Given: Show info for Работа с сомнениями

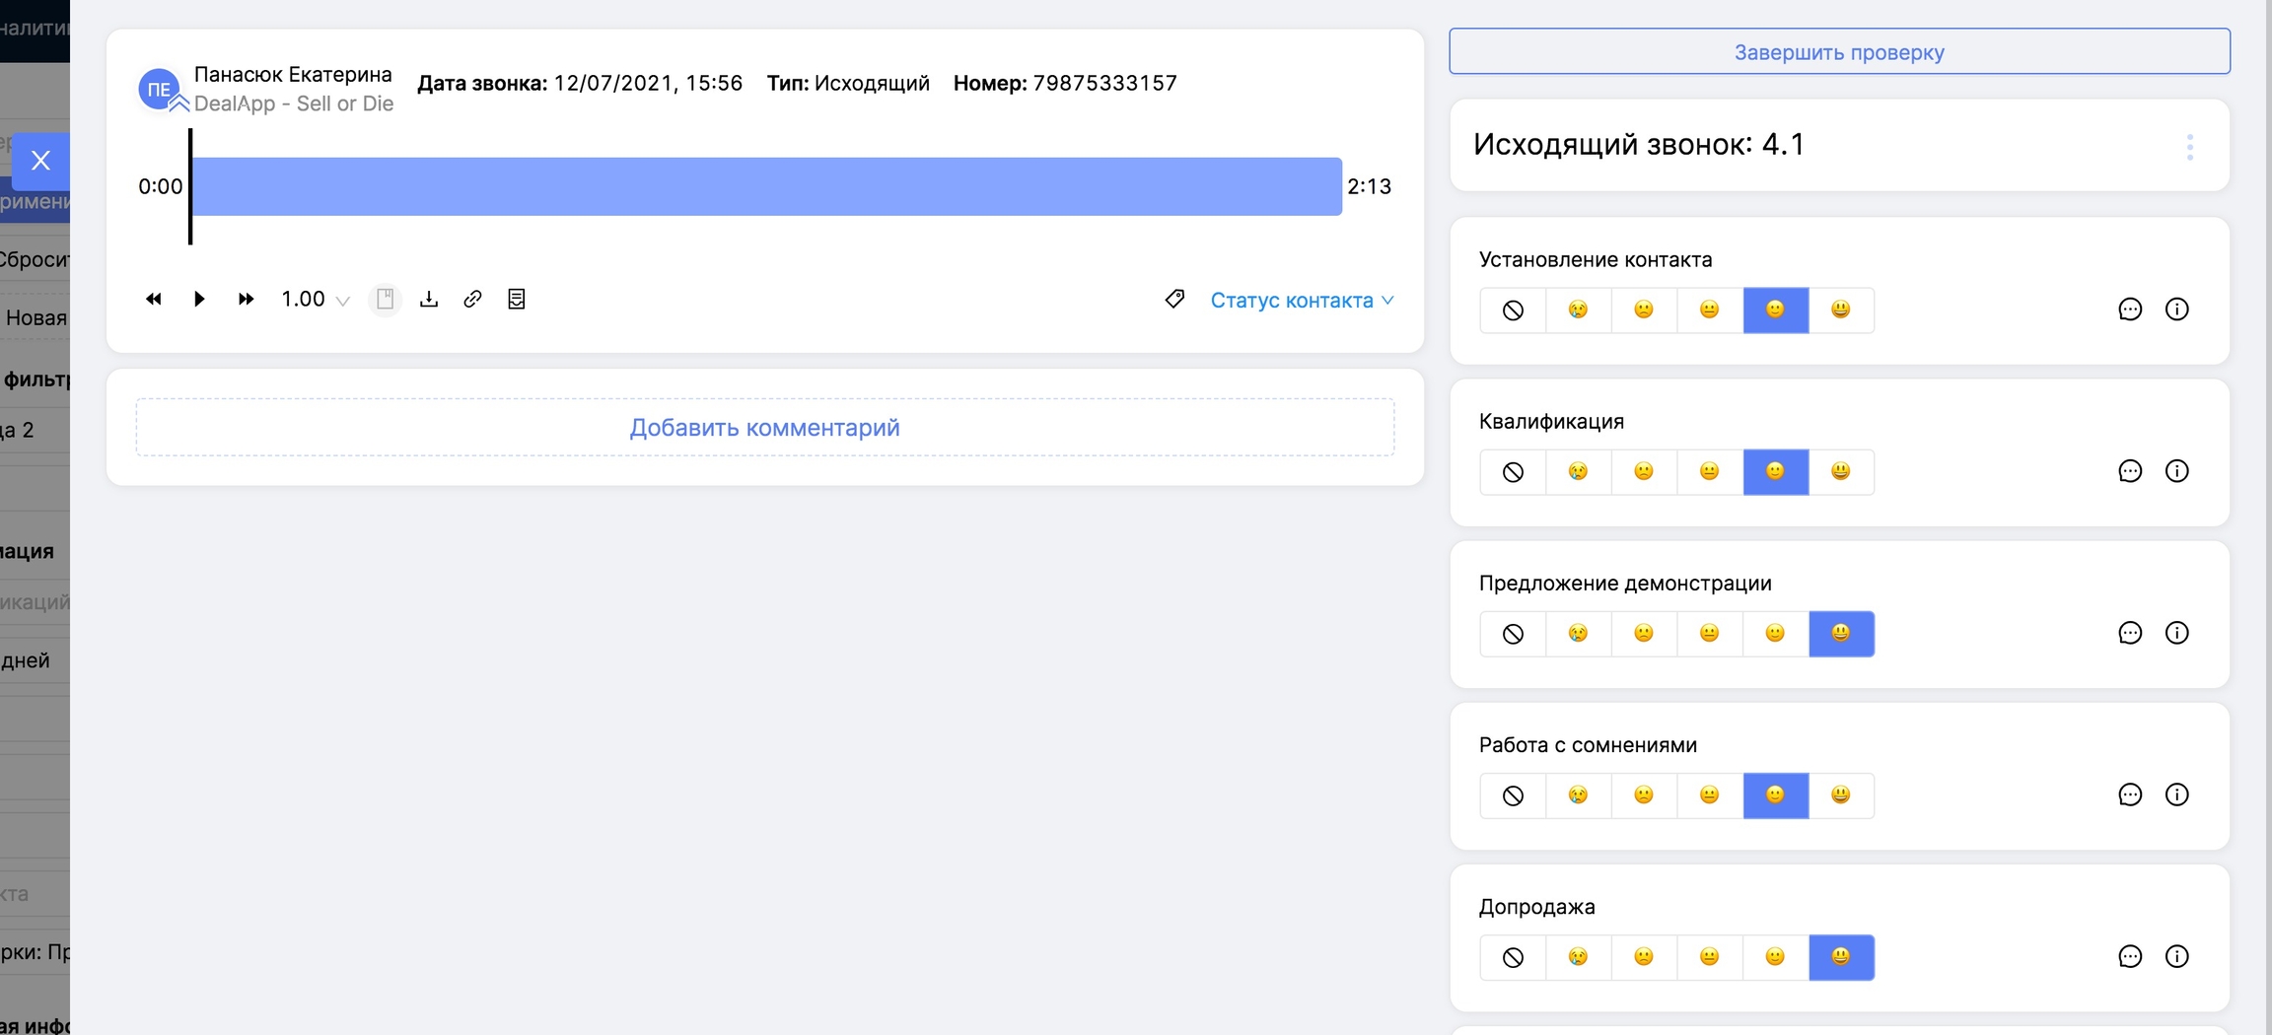Looking at the screenshot, I should (2176, 794).
